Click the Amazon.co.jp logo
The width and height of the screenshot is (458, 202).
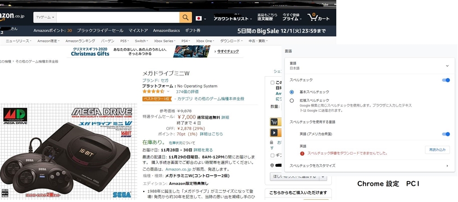12,17
